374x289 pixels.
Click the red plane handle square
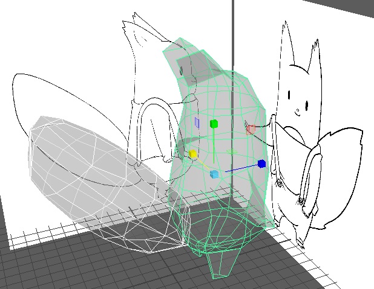251,130
